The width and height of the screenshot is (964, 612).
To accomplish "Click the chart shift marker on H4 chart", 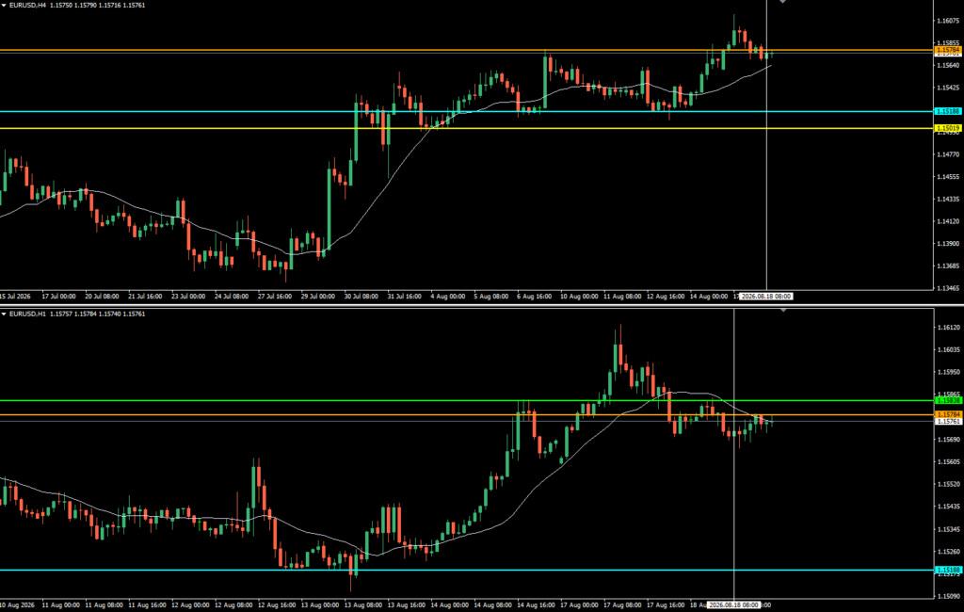I will pos(782,2).
